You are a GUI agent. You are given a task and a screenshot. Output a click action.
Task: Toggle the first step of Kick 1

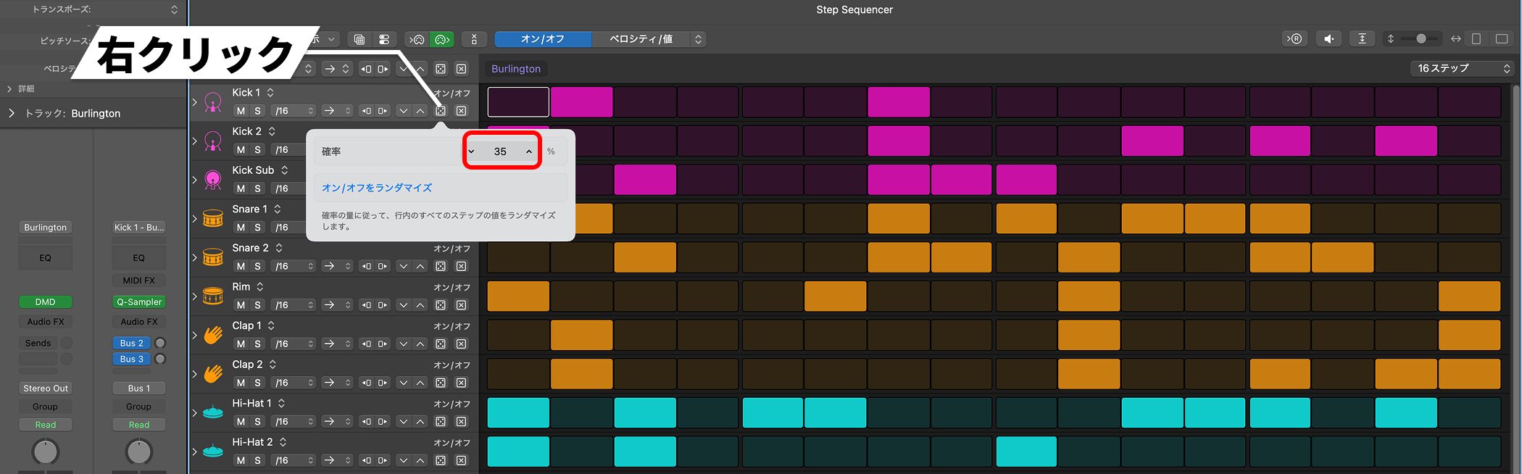pyautogui.click(x=518, y=102)
